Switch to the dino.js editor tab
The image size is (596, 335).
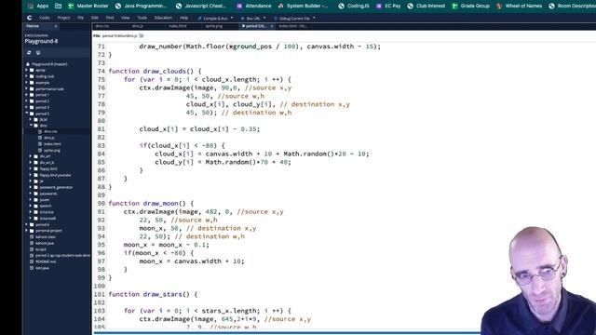pyautogui.click(x=138, y=26)
